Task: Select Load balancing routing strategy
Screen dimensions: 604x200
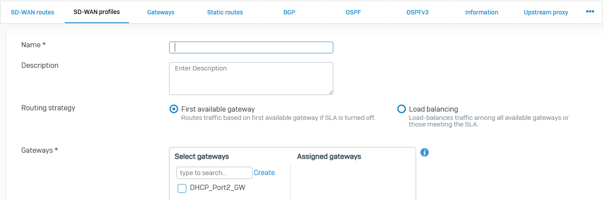Action: pyautogui.click(x=401, y=109)
